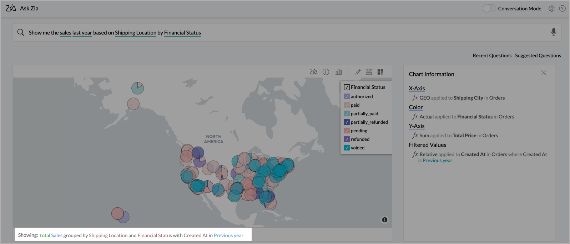Image resolution: width=570 pixels, height=244 pixels.
Task: Open Suggested Questions
Action: (x=538, y=55)
